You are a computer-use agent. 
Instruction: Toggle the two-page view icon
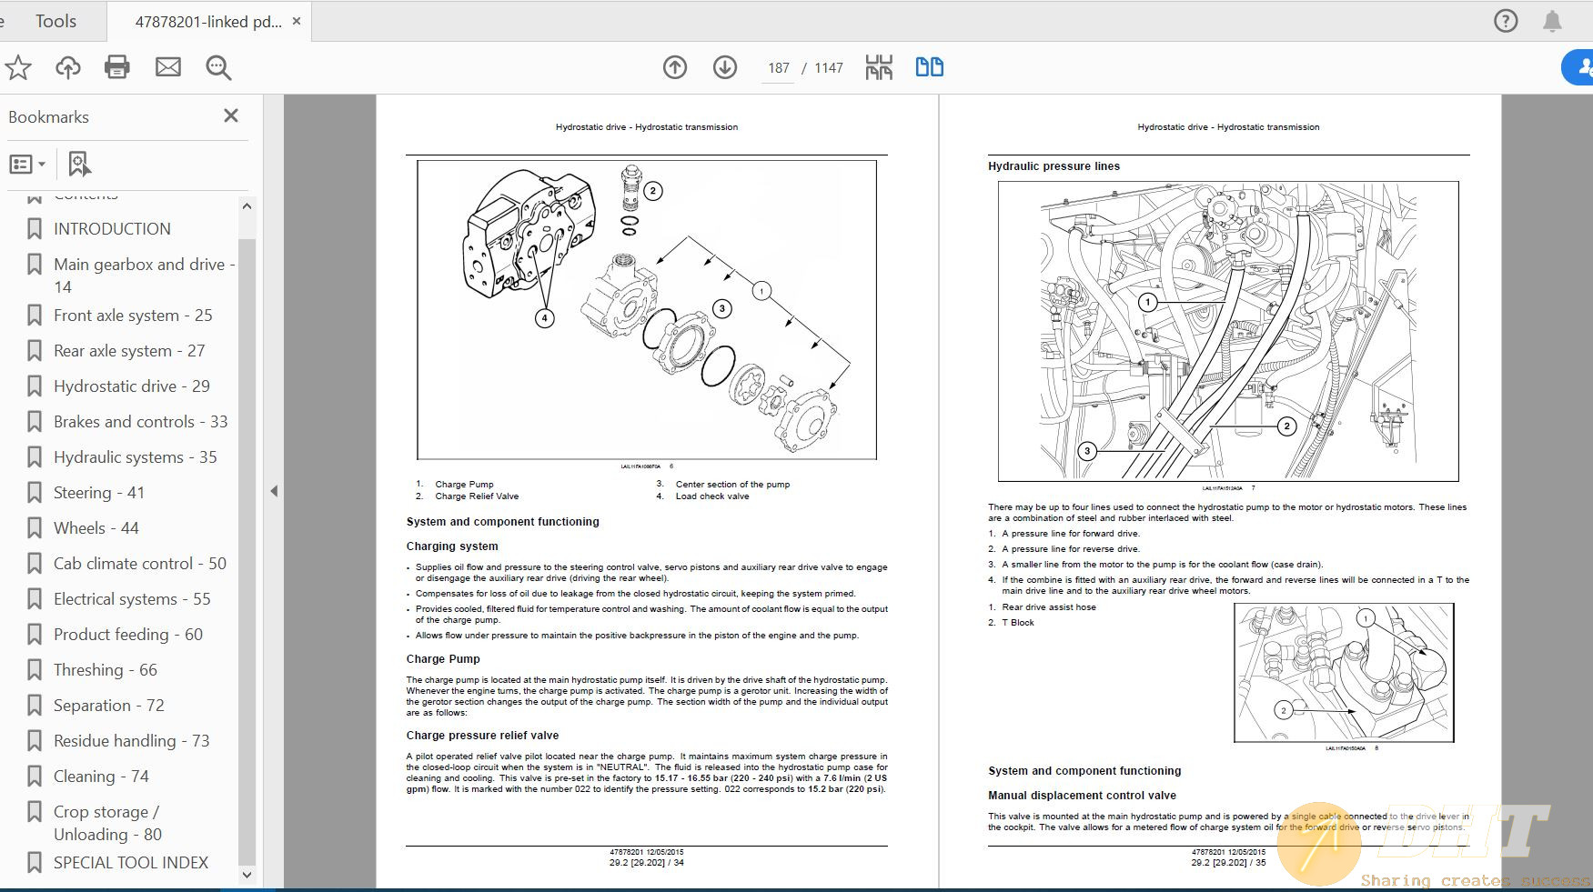coord(929,67)
